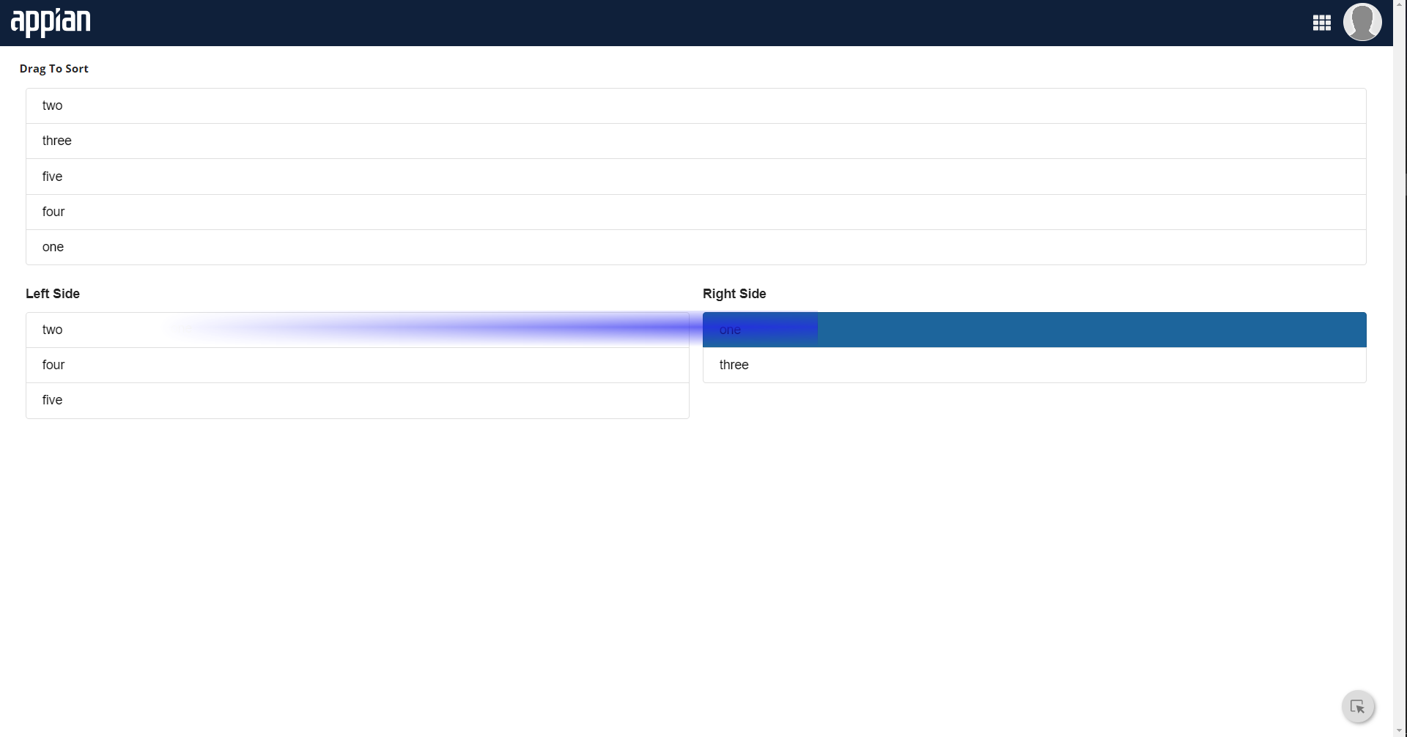Open the apps grid navigation menu

[x=1321, y=23]
